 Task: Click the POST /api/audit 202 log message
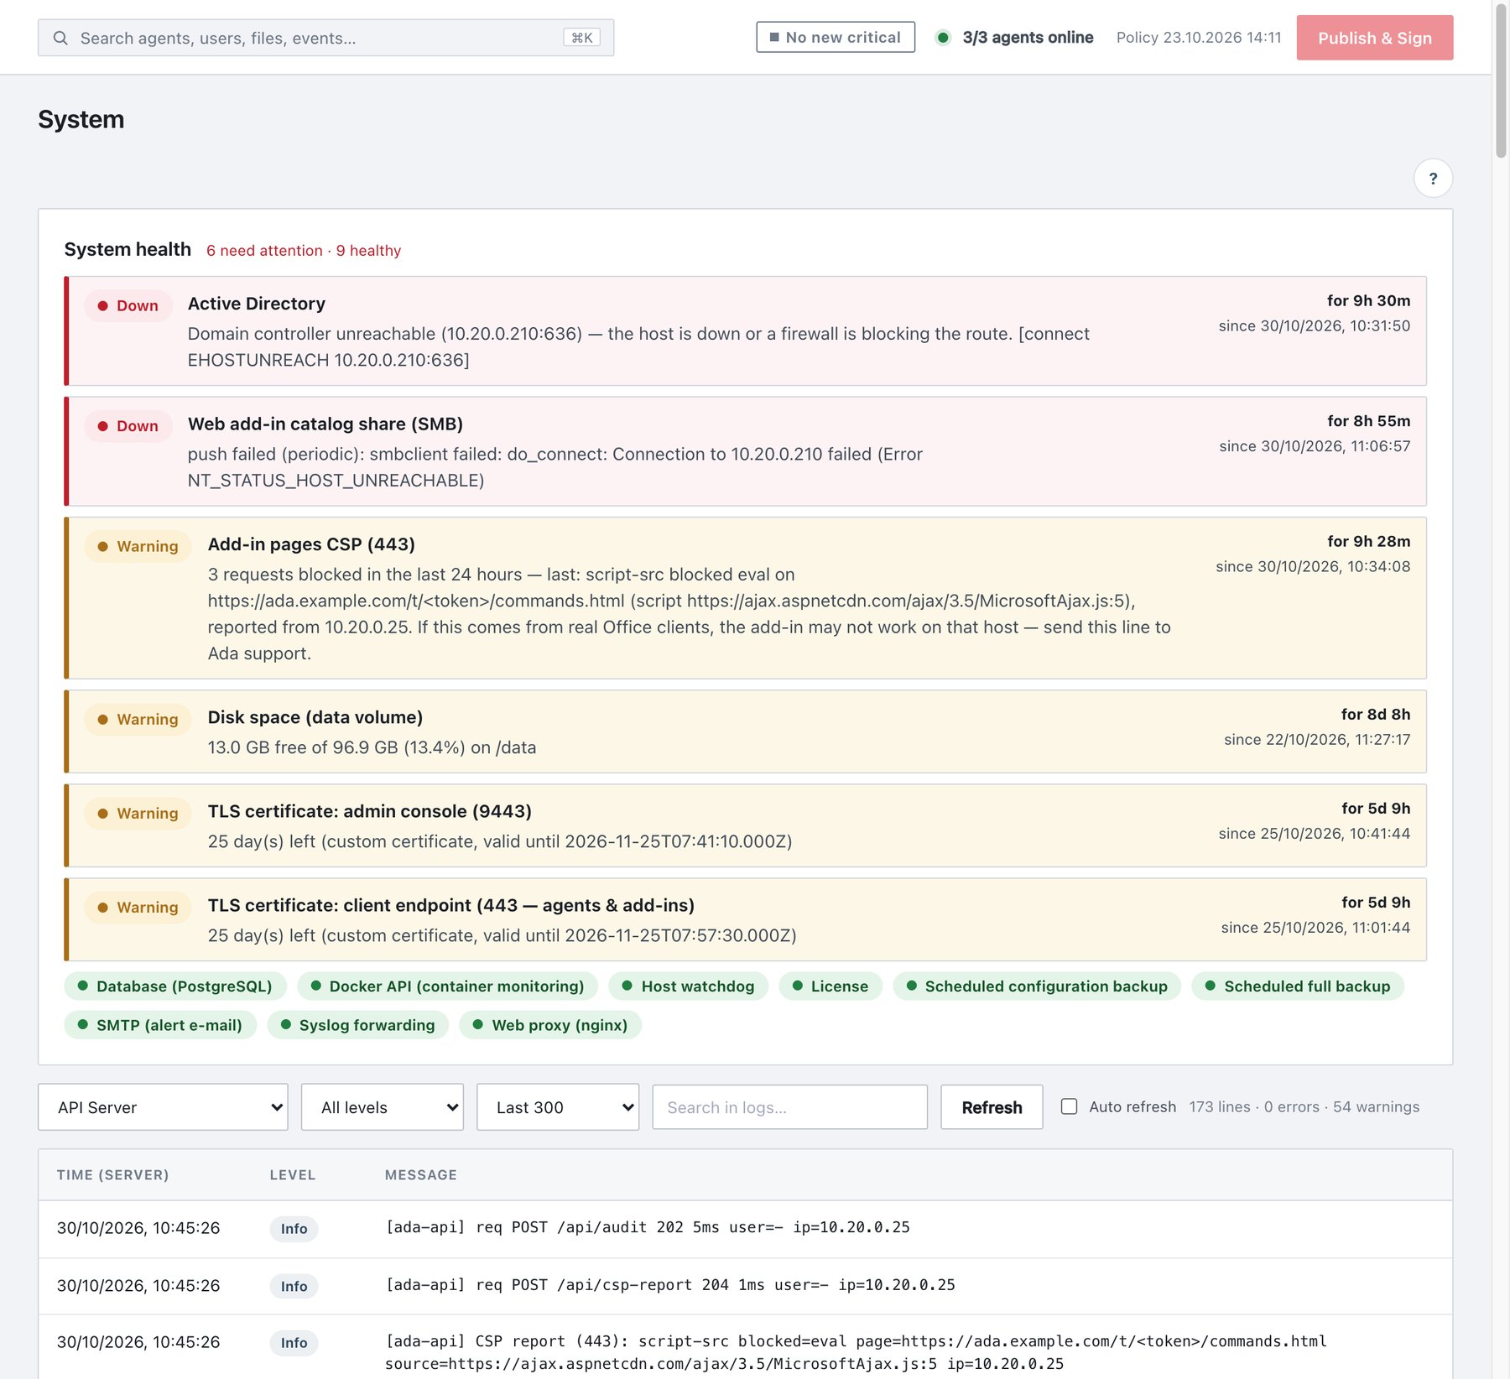(648, 1227)
